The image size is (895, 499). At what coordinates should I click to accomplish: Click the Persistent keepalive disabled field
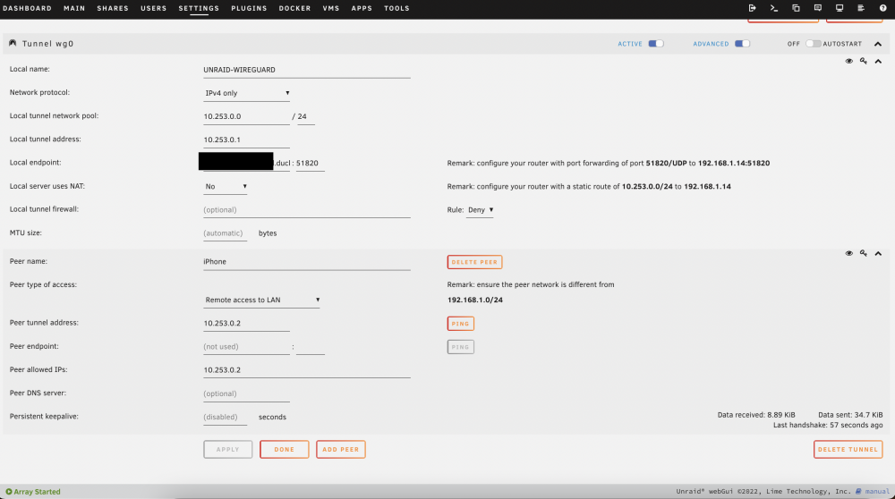coord(225,417)
